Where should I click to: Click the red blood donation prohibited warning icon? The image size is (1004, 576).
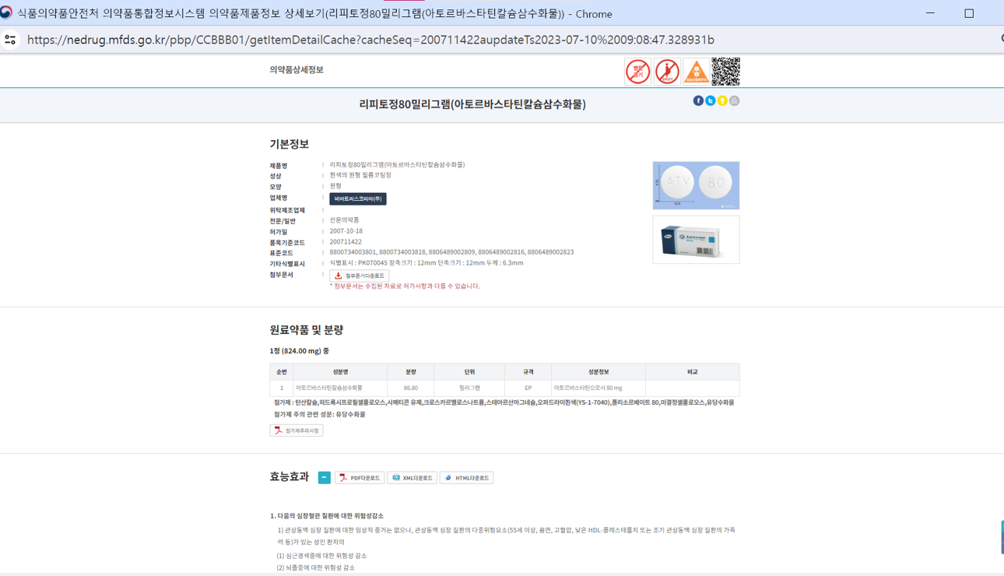[637, 72]
